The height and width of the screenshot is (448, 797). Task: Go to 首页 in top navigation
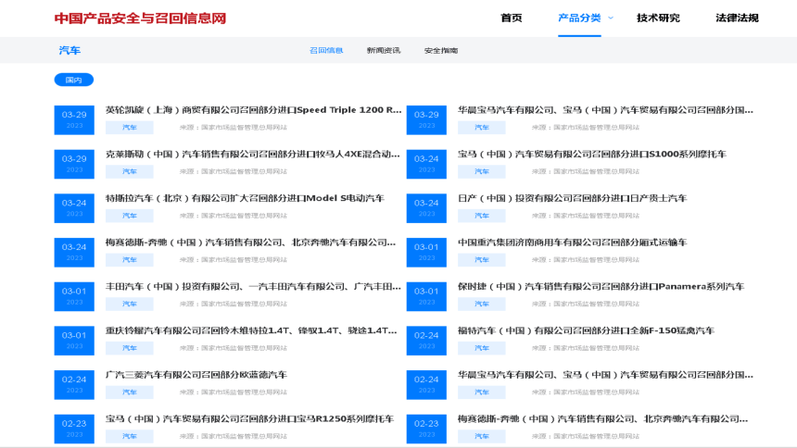[512, 18]
